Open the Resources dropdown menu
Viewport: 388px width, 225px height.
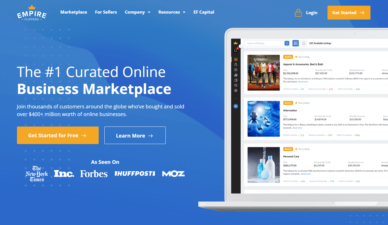click(172, 12)
